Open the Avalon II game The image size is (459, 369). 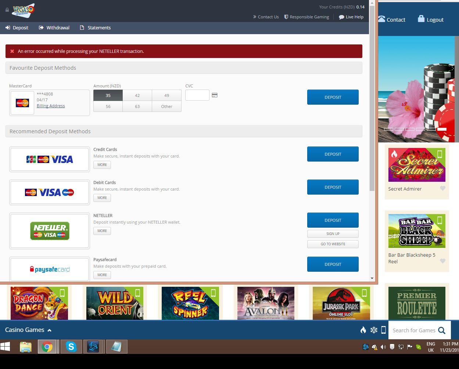point(266,303)
